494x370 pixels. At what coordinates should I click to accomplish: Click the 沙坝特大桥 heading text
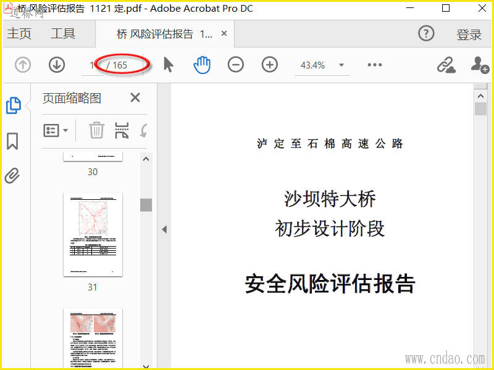330,199
